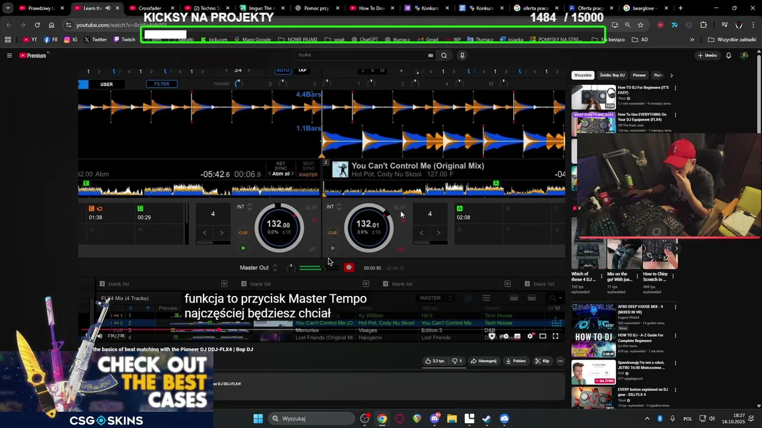Start voice search with the microphone icon
The image size is (762, 428).
click(x=462, y=55)
